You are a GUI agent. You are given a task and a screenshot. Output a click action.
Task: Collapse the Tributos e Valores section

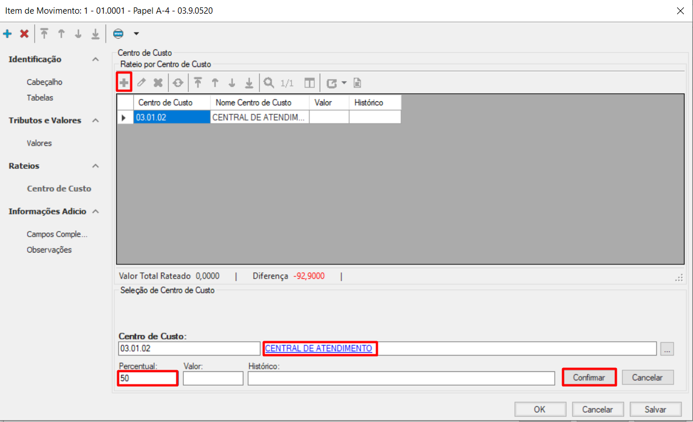[x=96, y=121]
